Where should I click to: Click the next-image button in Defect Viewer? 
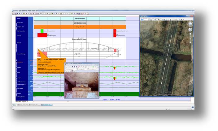point(84,67)
